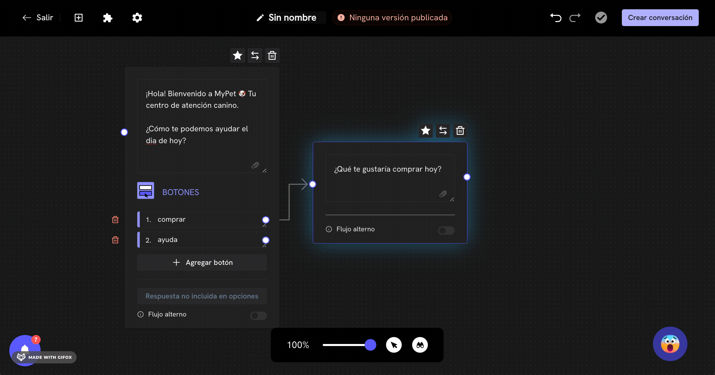
Task: Click the puzzle-piece integrations icon
Action: (108, 18)
